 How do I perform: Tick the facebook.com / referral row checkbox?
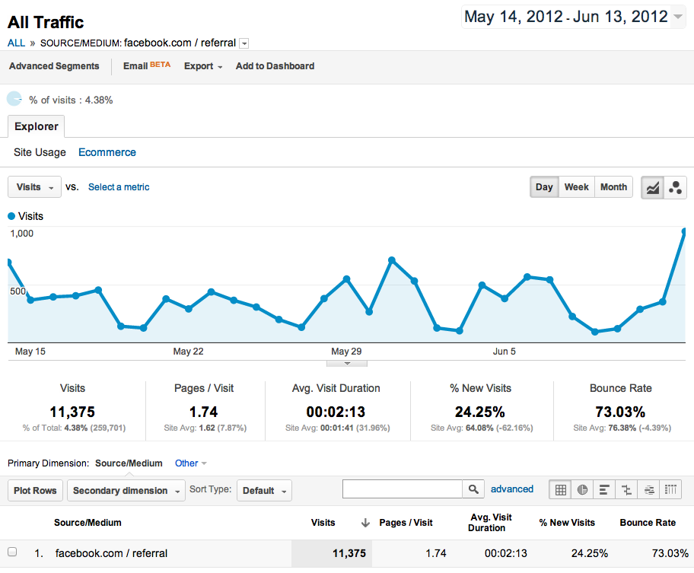[x=12, y=552]
